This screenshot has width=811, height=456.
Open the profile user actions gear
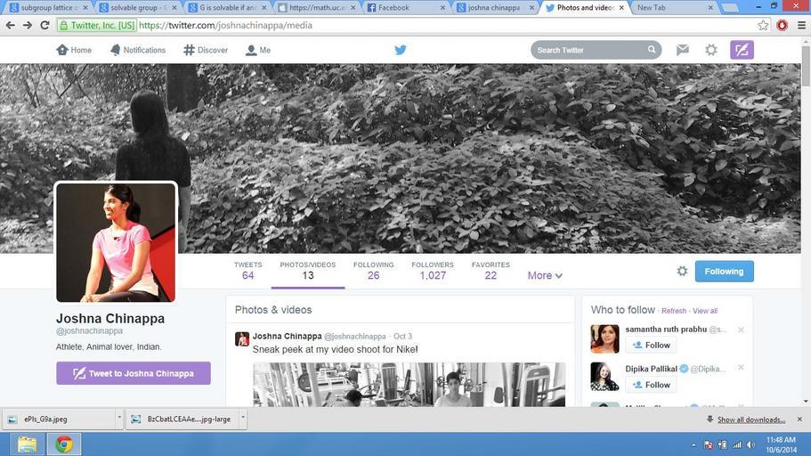682,271
